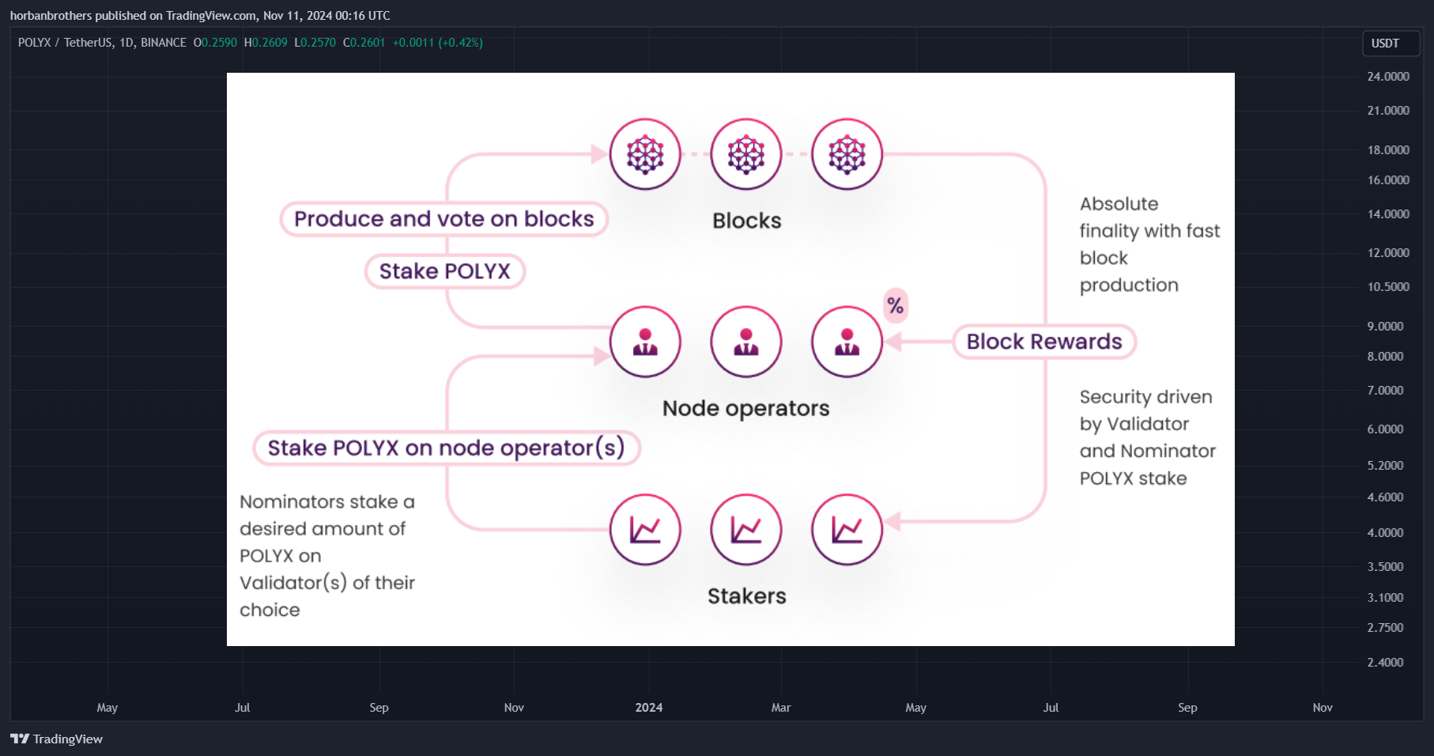Click the 2.4000 price scale label
This screenshot has height=756, width=1434.
click(1386, 663)
